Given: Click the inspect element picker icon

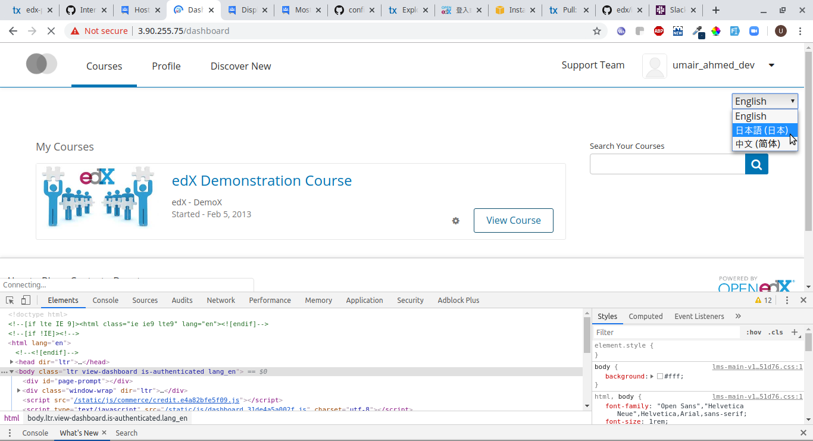Looking at the screenshot, I should click(10, 301).
